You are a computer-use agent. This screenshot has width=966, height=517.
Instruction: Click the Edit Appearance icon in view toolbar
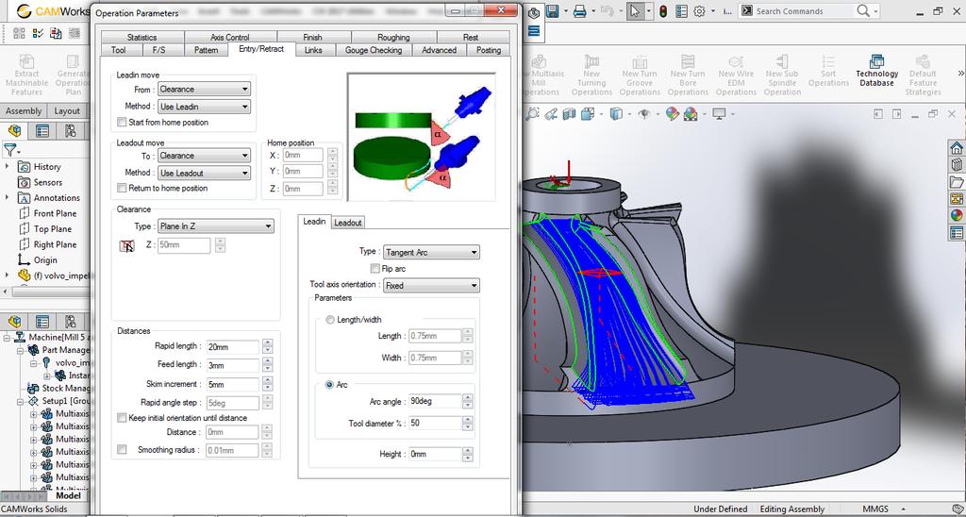coord(672,114)
